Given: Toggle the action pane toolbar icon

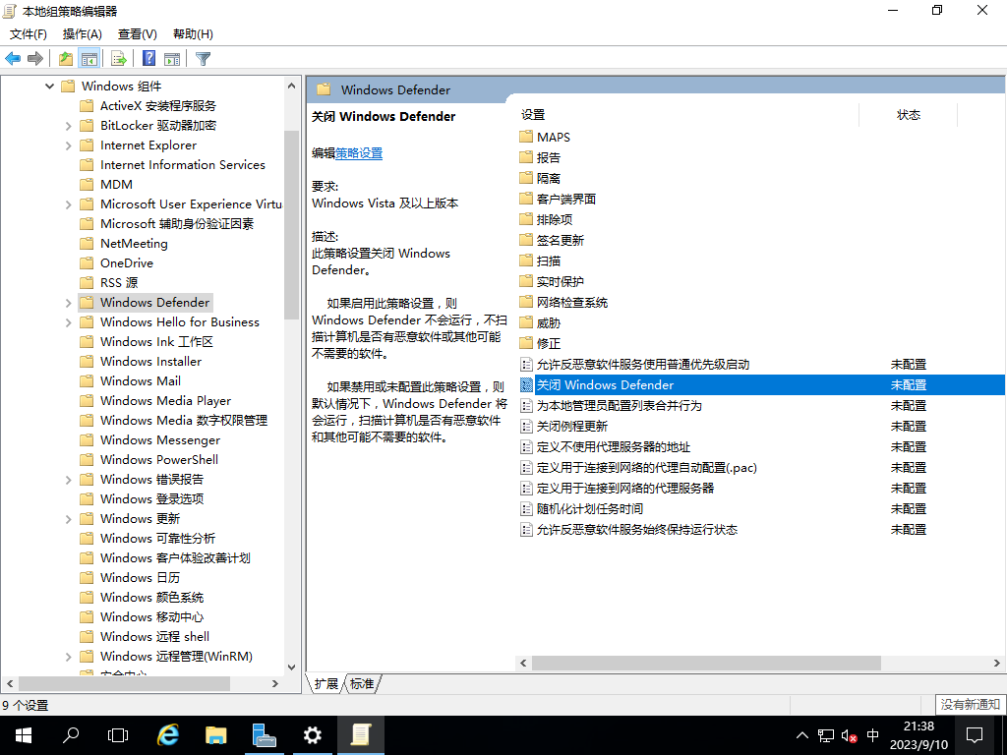Looking at the screenshot, I should pos(172,58).
